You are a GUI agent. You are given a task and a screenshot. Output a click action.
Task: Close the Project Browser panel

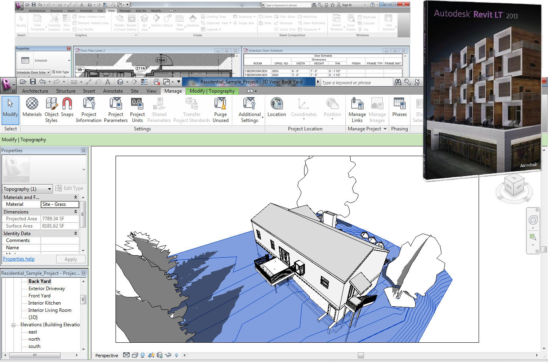83,273
